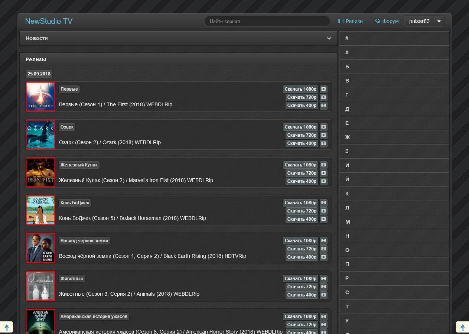Viewport: 469px width, 334px height.
Task: Expand the letter А section
Action: (394, 53)
